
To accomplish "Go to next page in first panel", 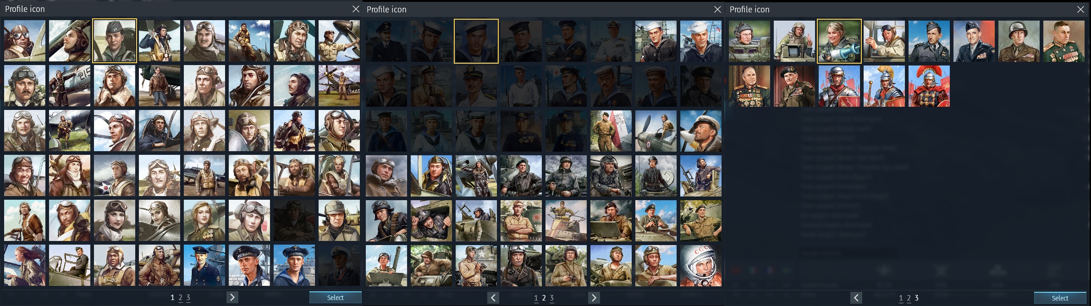I will click(x=232, y=297).
